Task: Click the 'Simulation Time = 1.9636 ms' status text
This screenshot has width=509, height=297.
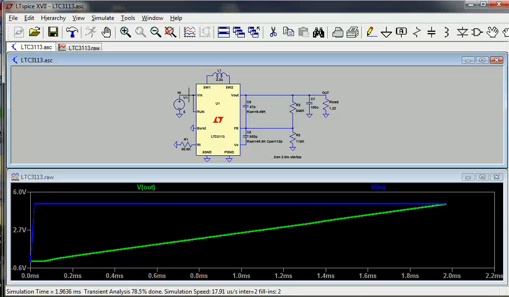Action: click(x=44, y=292)
